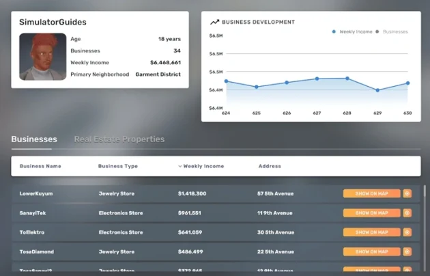
Task: Open the Real Estate Properties tab
Action: (119, 139)
